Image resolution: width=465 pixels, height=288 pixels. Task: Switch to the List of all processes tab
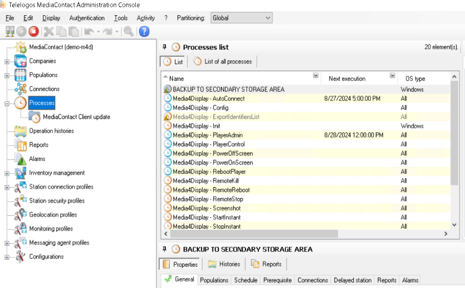click(223, 61)
